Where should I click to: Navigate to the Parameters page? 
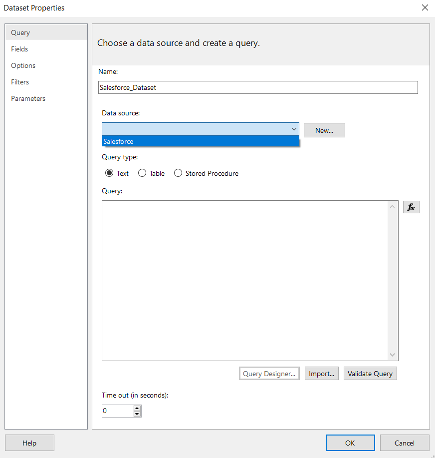click(28, 98)
